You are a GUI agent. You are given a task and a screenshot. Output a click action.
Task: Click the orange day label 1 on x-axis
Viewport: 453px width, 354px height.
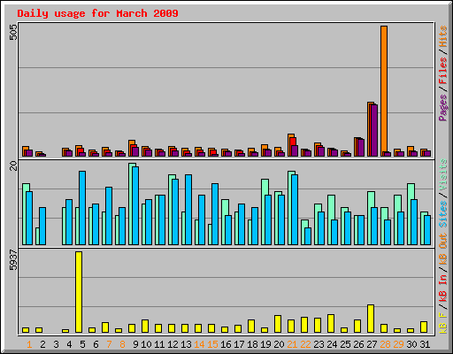coord(29,344)
